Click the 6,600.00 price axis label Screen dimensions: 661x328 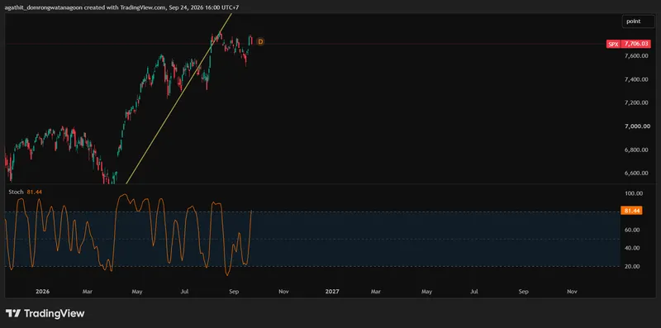[636, 173]
